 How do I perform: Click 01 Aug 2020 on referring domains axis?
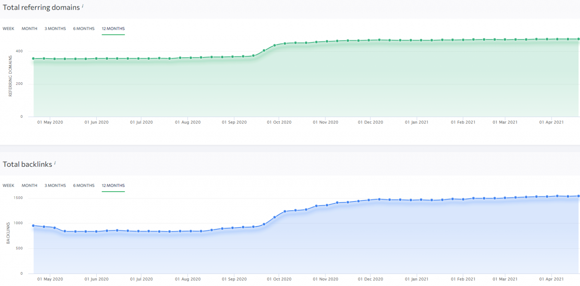188,122
